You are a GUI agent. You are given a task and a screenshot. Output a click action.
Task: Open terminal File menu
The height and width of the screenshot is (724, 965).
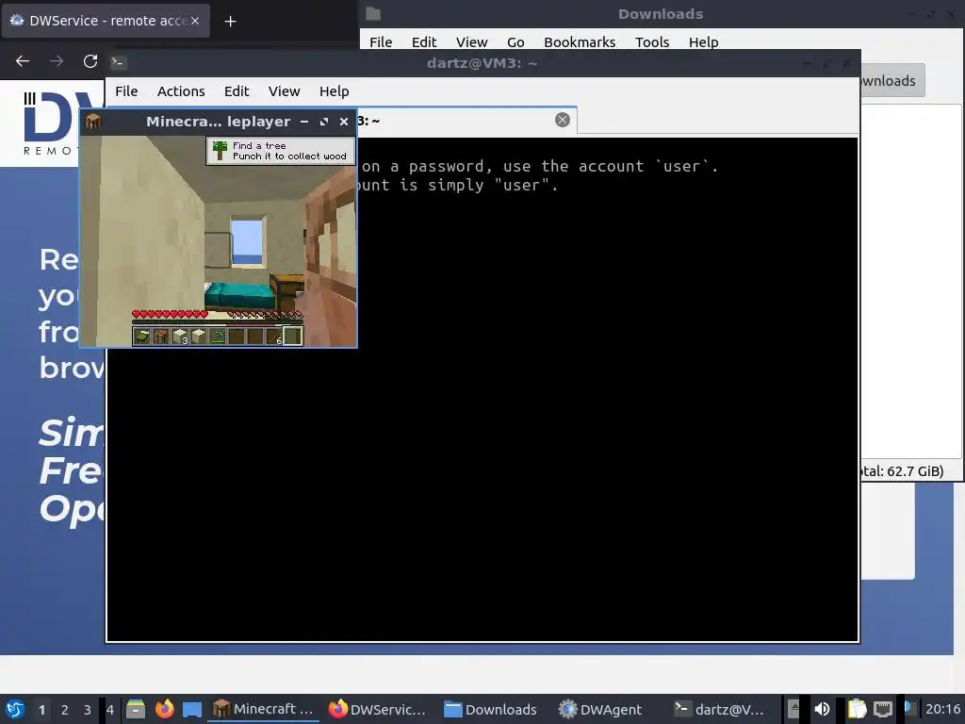click(x=126, y=91)
